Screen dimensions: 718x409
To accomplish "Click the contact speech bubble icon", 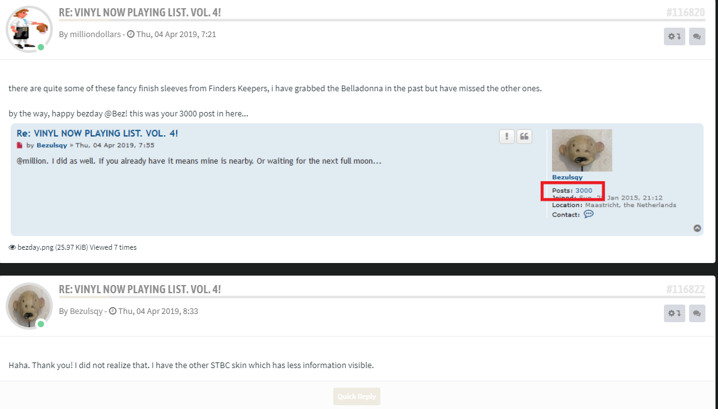I will coord(588,215).
